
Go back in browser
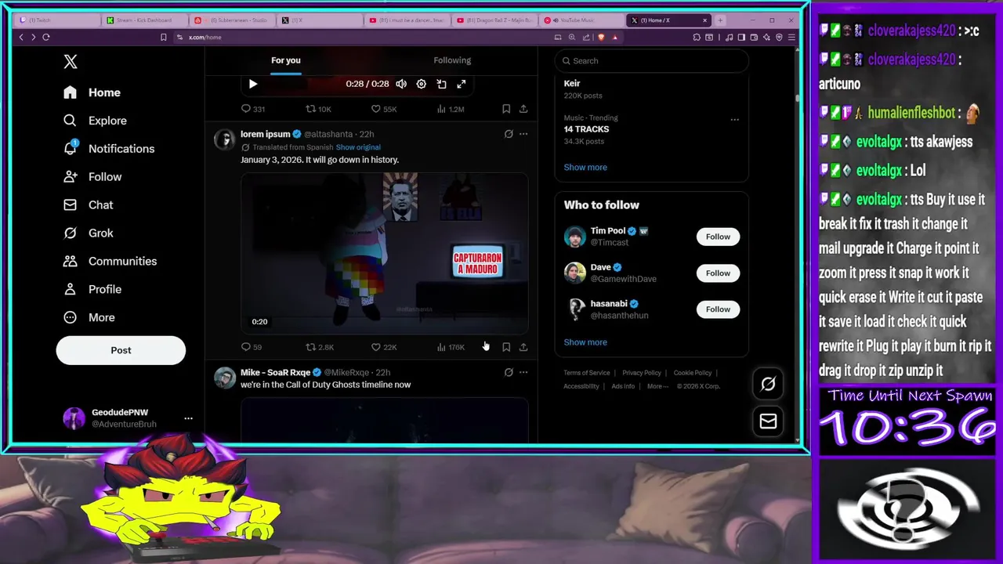click(21, 37)
